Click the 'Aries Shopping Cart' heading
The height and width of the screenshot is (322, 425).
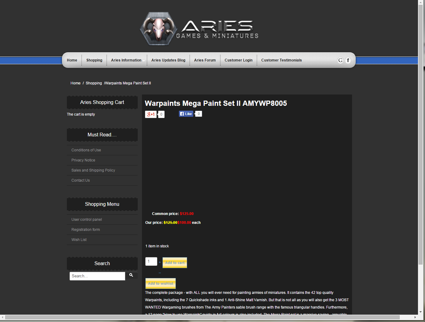pyautogui.click(x=102, y=102)
